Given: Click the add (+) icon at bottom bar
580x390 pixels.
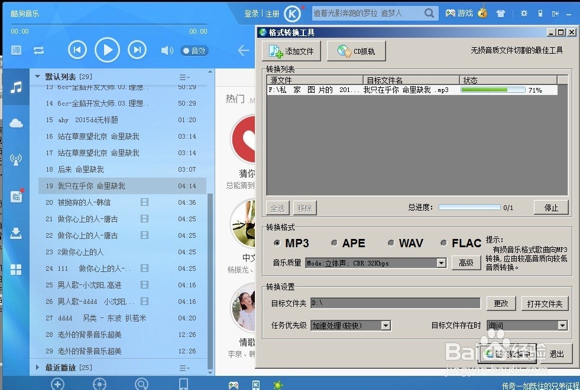Looking at the screenshot, I should coord(57,384).
